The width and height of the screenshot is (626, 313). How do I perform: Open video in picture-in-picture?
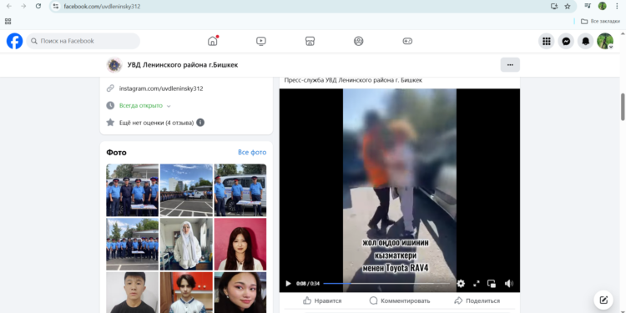pyautogui.click(x=492, y=284)
